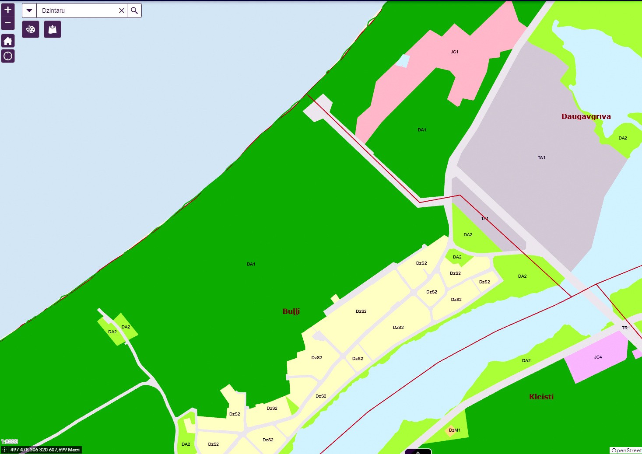Image resolution: width=642 pixels, height=454 pixels.
Task: Click the Daugavgrīva neighborhood label
Action: pyautogui.click(x=586, y=116)
